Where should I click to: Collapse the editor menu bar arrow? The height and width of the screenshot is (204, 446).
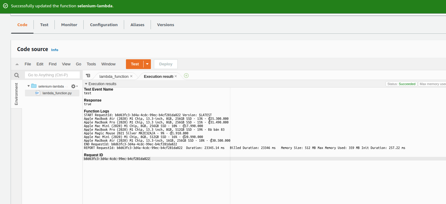pyautogui.click(x=17, y=64)
